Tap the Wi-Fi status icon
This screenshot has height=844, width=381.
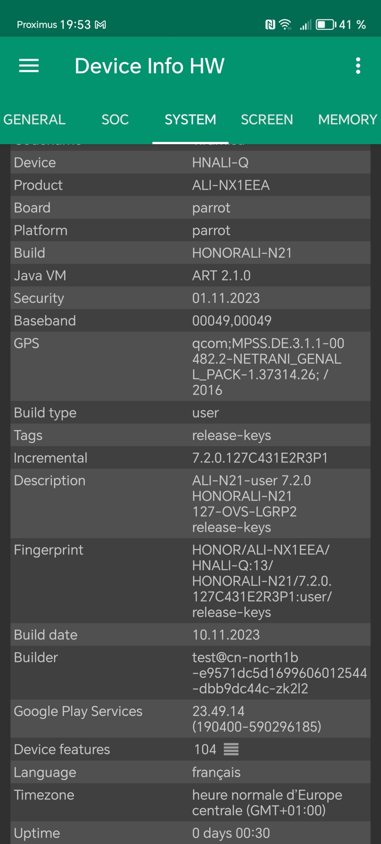coord(285,25)
